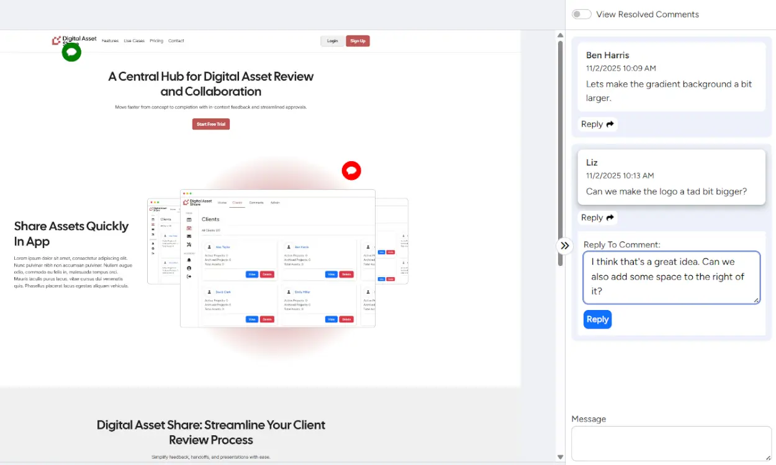Click the Digital Asset Share logo
The width and height of the screenshot is (776, 465).
74,40
